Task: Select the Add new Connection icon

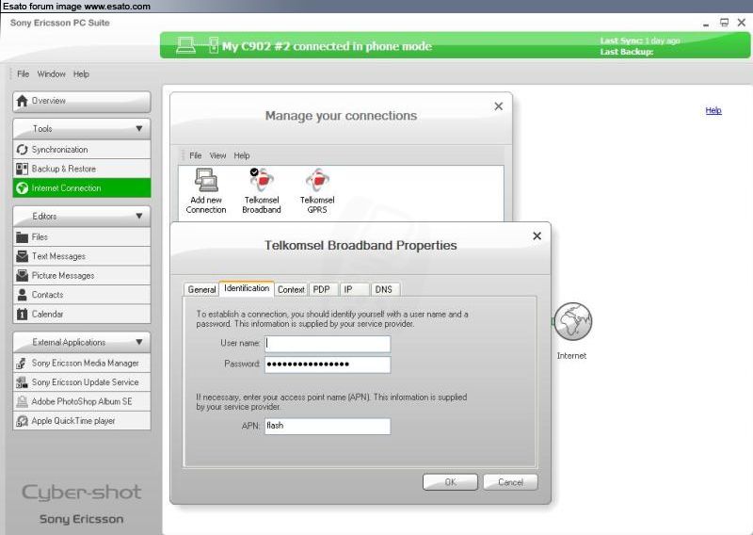Action: 206,181
